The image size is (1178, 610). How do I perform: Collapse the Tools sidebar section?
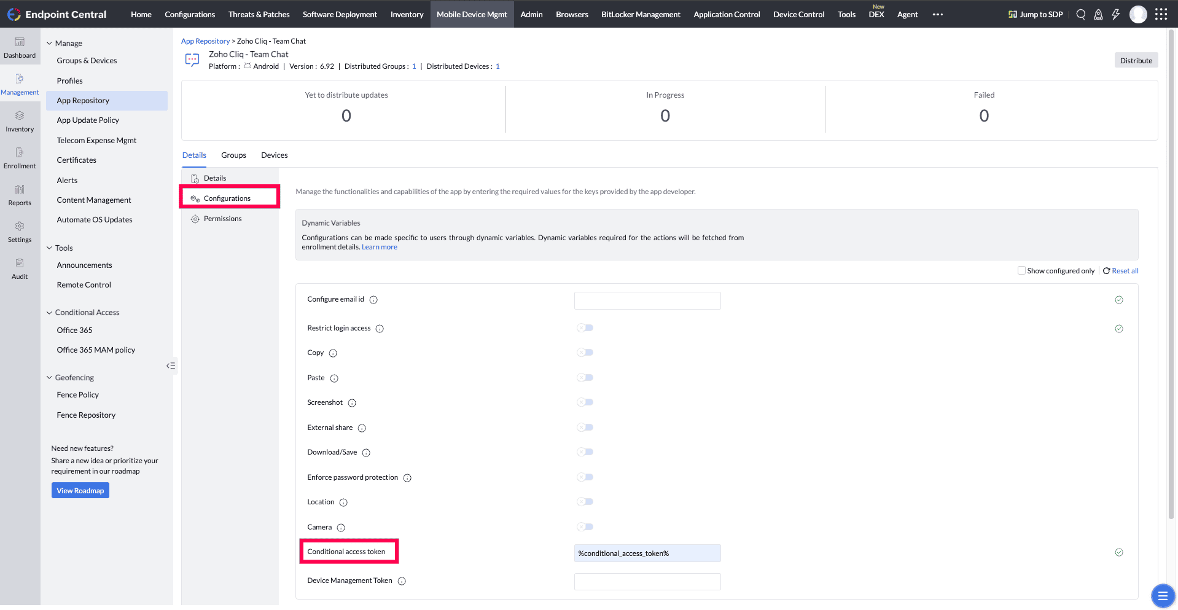[49, 248]
